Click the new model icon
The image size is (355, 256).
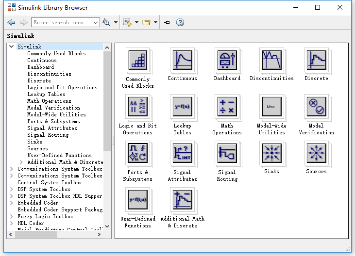[127, 22]
